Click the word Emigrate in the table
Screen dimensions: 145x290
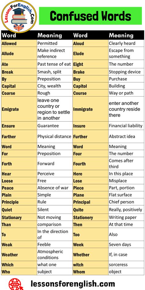pos(10,109)
